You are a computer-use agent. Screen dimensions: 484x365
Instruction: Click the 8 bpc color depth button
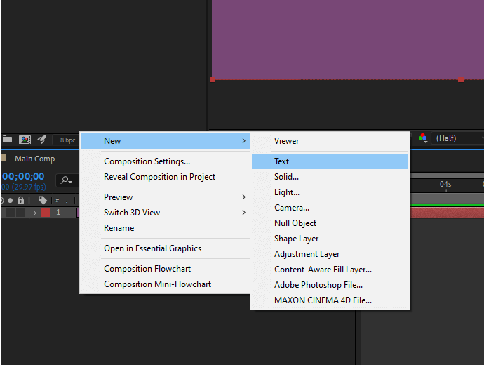[x=67, y=140]
